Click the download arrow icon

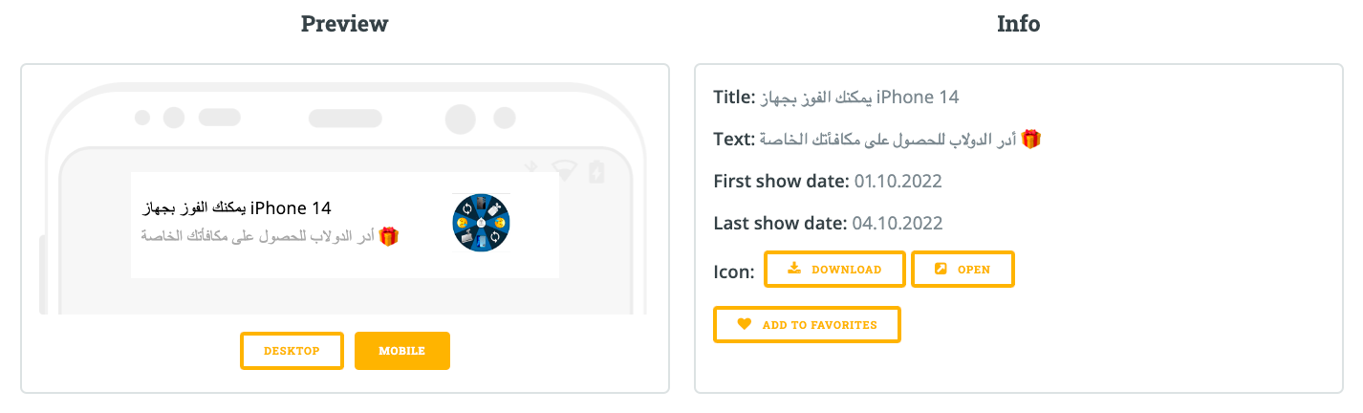(x=794, y=269)
